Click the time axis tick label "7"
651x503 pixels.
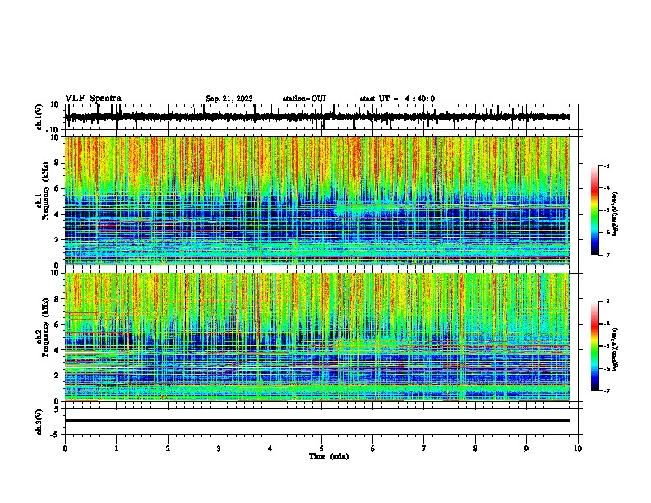(424, 449)
